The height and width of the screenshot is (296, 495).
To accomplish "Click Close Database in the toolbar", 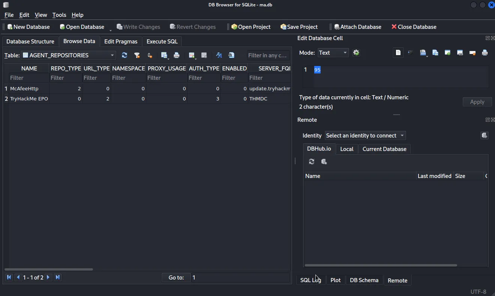I will (414, 27).
